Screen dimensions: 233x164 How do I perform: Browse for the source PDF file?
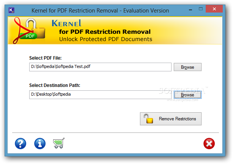point(187,67)
